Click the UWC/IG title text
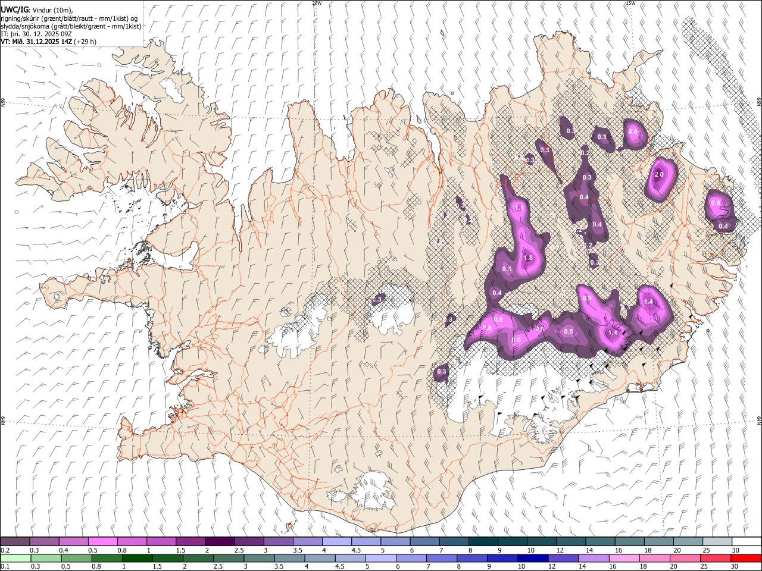Screen dimensions: 762x571 (x=14, y=10)
